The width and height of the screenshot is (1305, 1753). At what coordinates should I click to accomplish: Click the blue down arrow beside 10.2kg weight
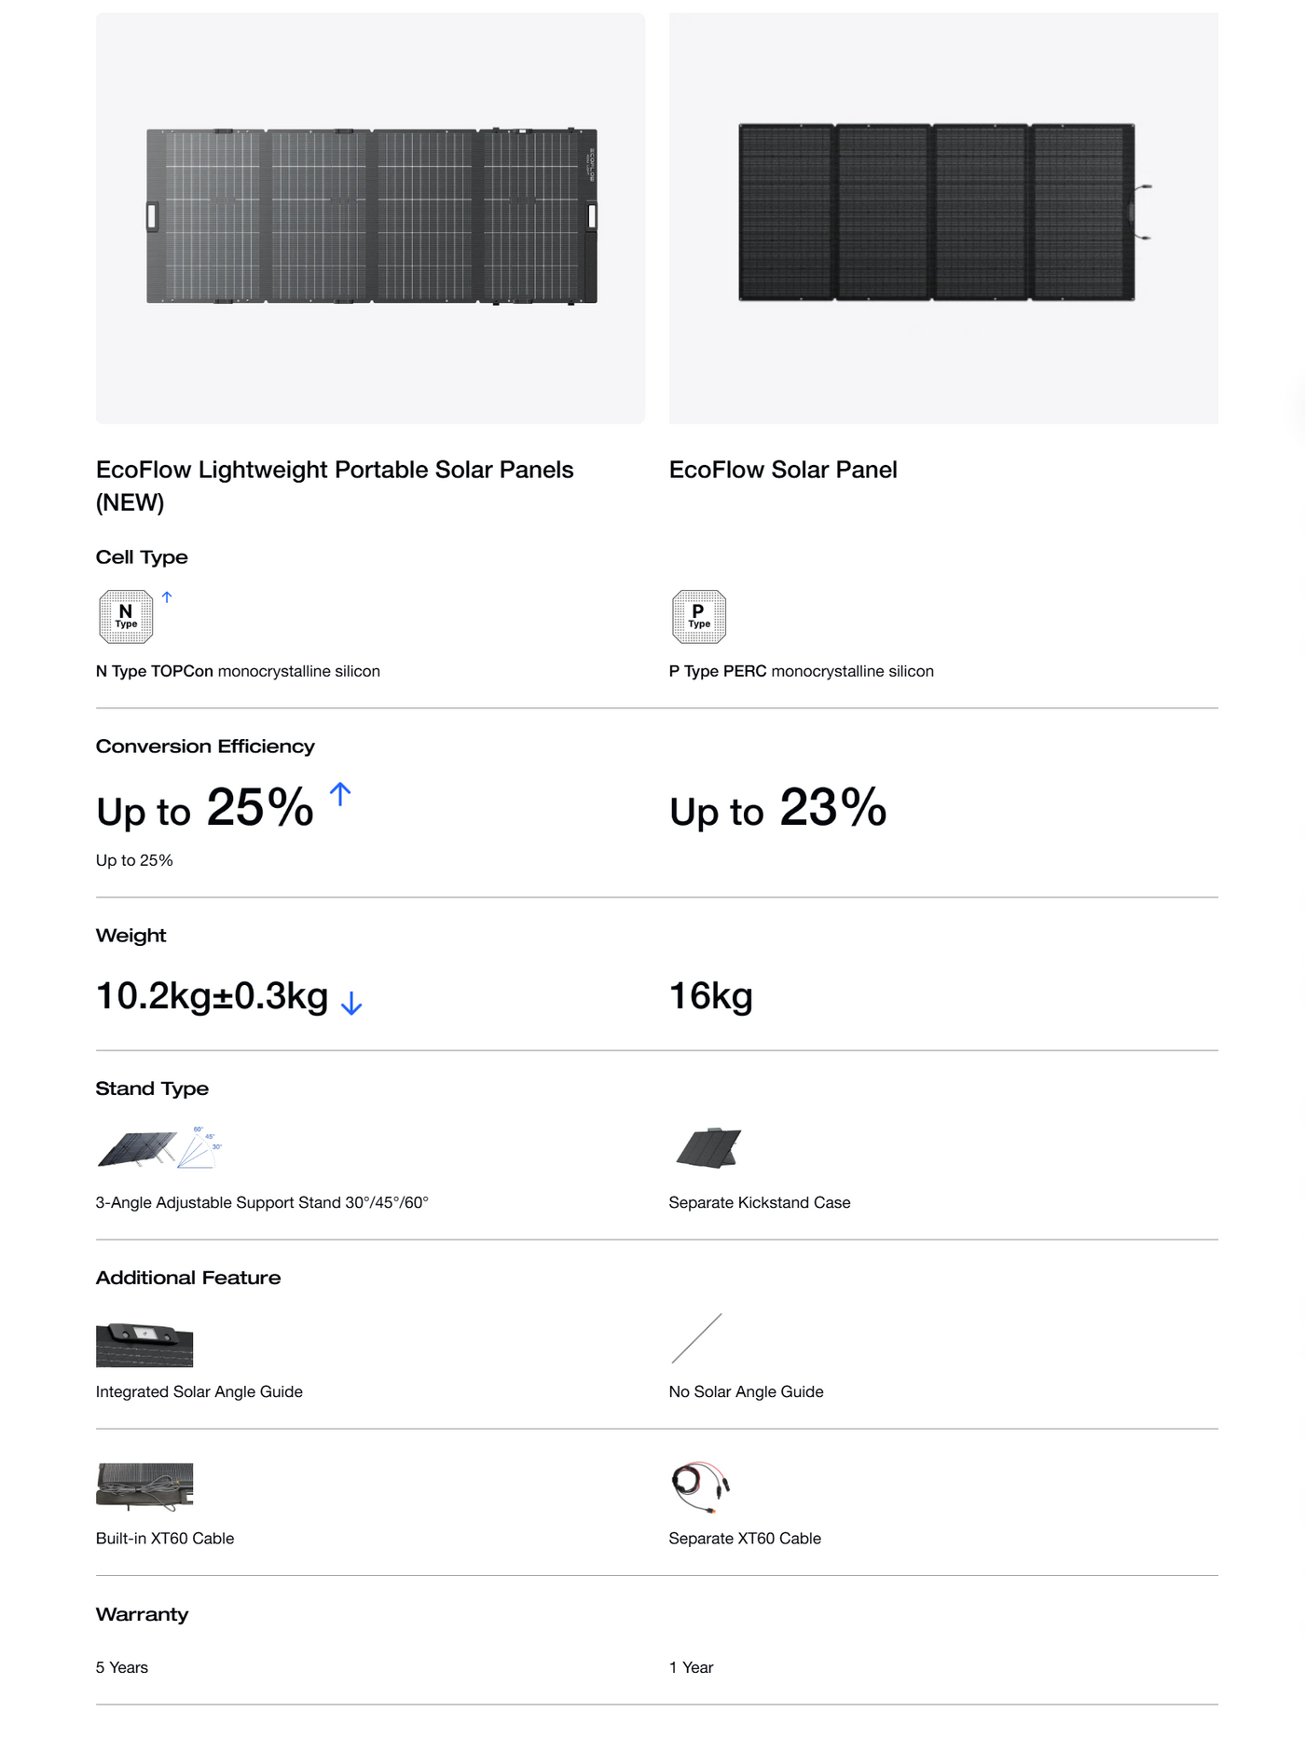(351, 1003)
